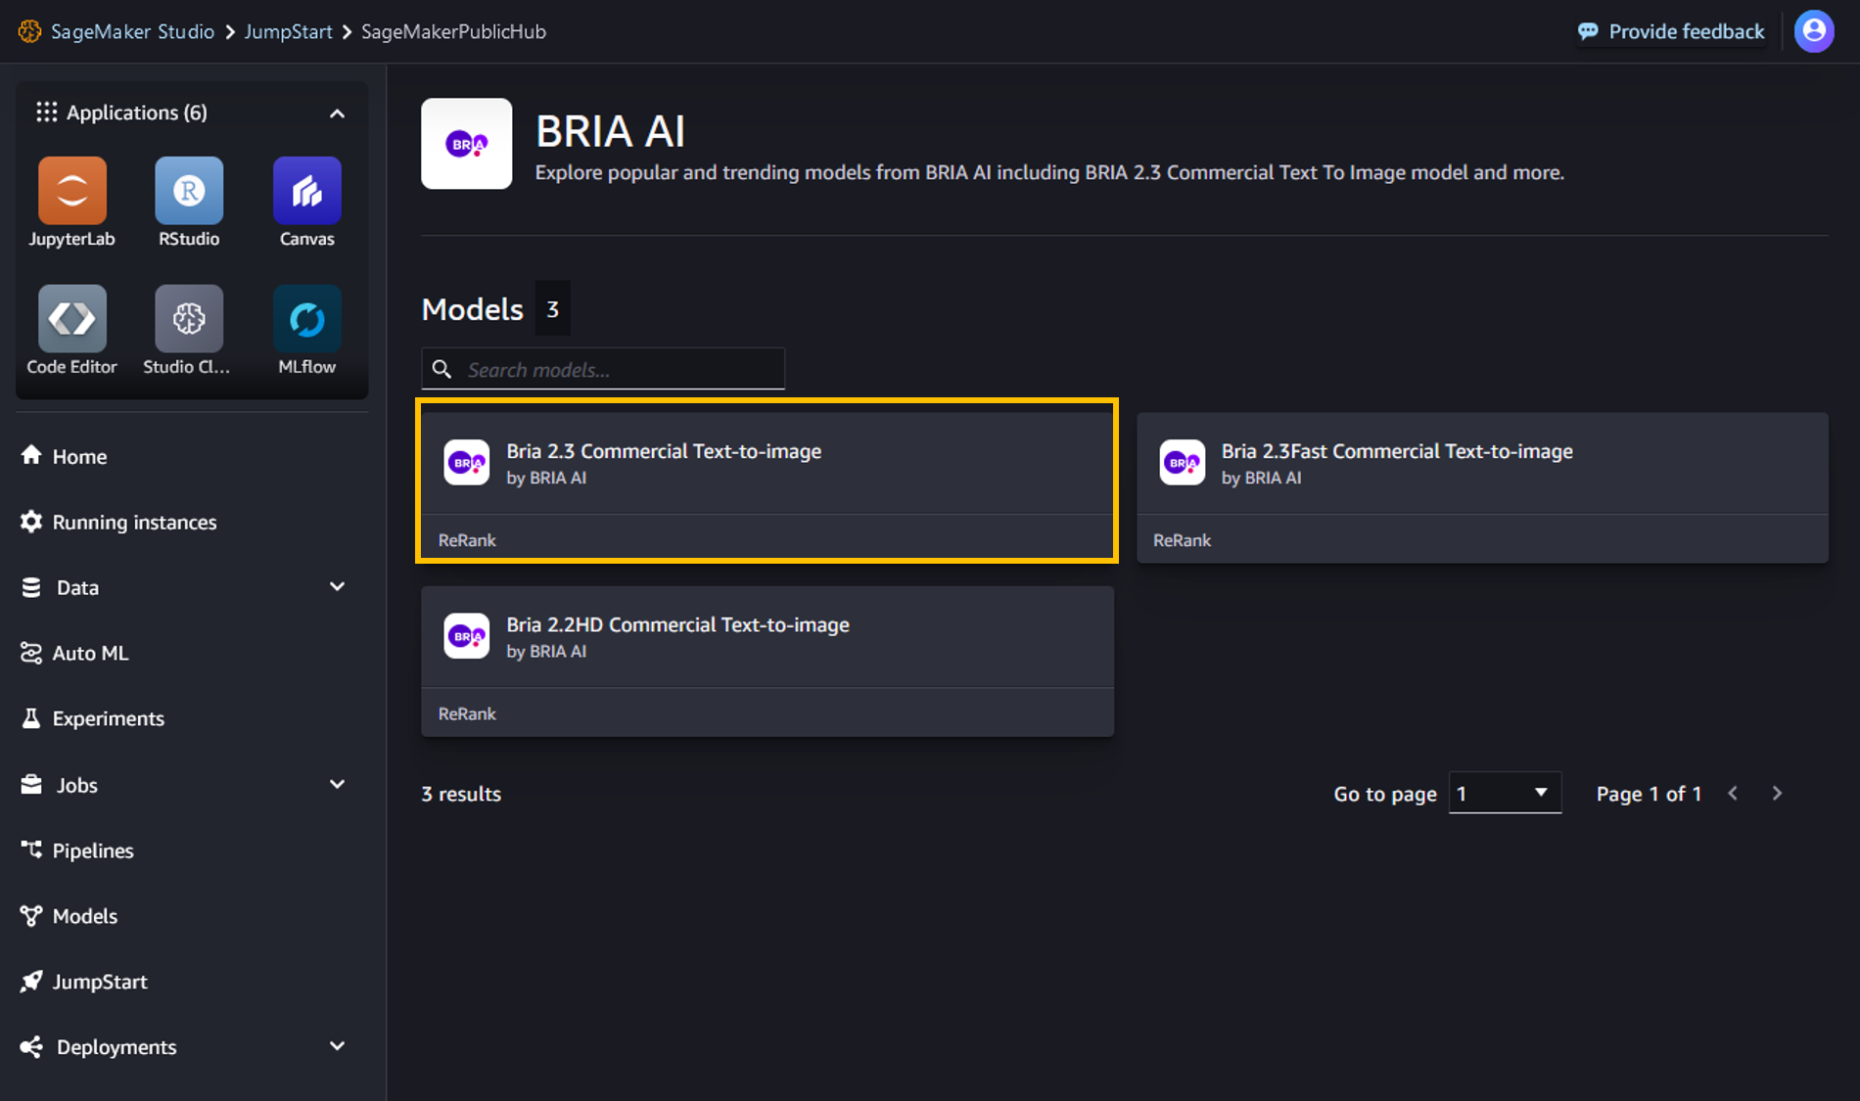Viewport: 1860px width, 1101px height.
Task: Open the Bria 2.3Fast Commercial Text-to-image model
Action: click(1482, 487)
